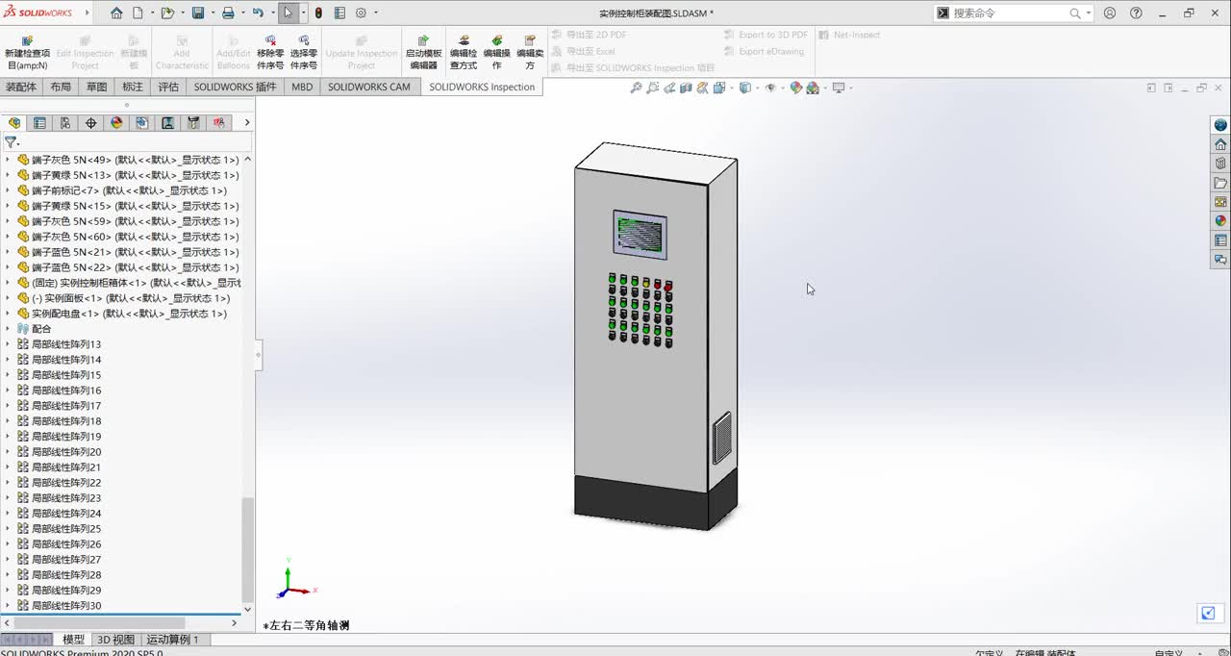The width and height of the screenshot is (1231, 656).
Task: Click the user login account icon
Action: (1110, 13)
